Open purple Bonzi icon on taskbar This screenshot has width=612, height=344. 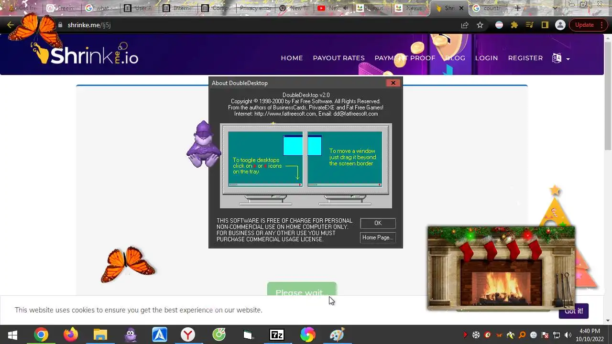[x=130, y=335]
